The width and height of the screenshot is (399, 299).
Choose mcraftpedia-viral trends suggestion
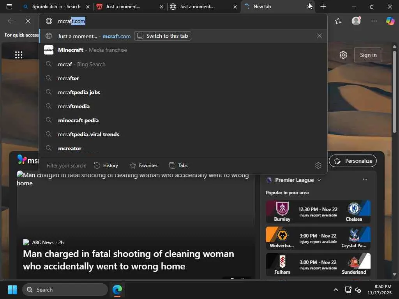tap(183, 134)
